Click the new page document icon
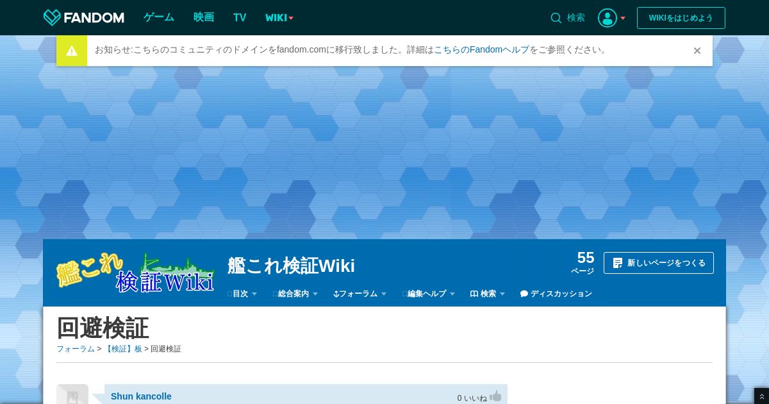The width and height of the screenshot is (769, 404). click(x=618, y=263)
